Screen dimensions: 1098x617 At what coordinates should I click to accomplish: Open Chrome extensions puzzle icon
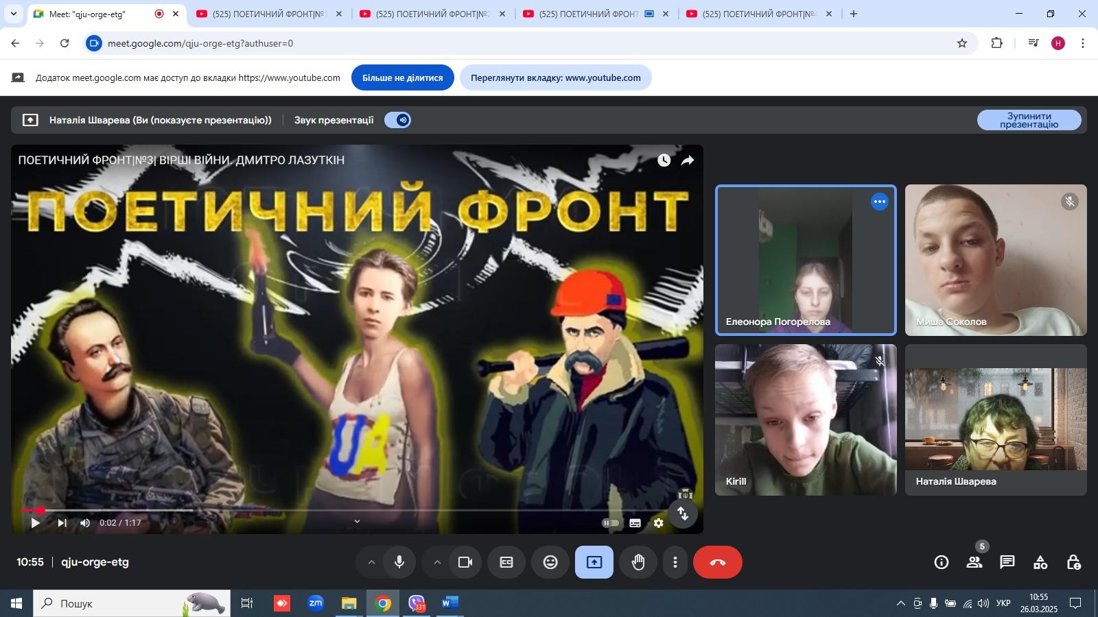(x=997, y=43)
